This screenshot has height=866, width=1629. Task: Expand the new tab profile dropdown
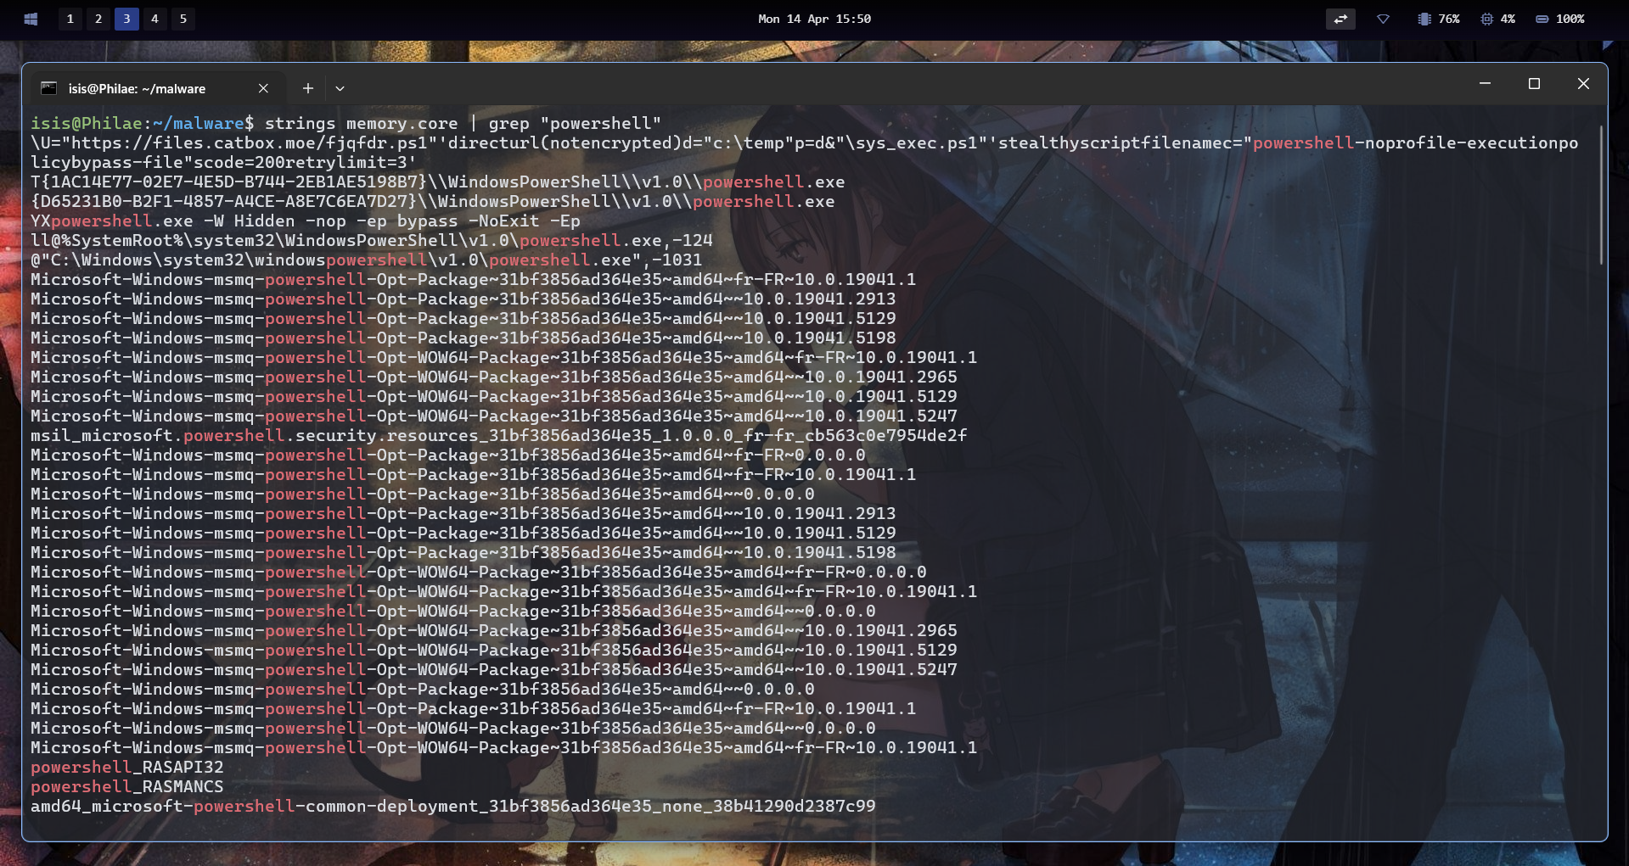tap(340, 88)
